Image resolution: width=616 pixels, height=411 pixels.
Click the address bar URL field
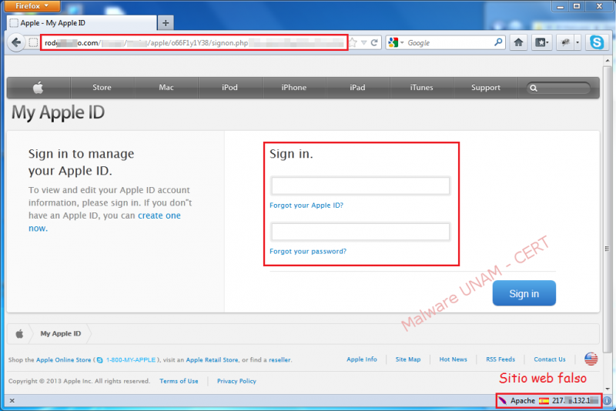[194, 42]
